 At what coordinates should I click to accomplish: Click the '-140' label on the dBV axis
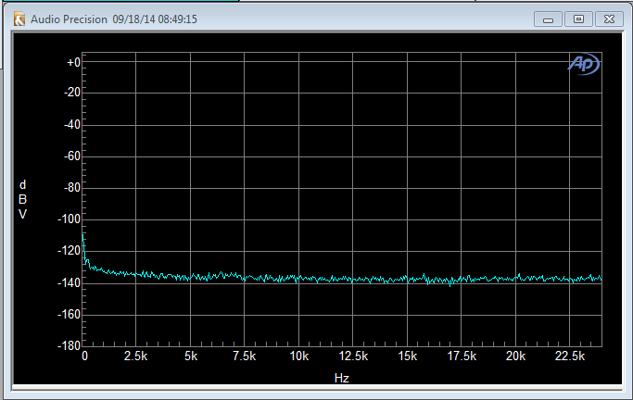click(x=70, y=283)
